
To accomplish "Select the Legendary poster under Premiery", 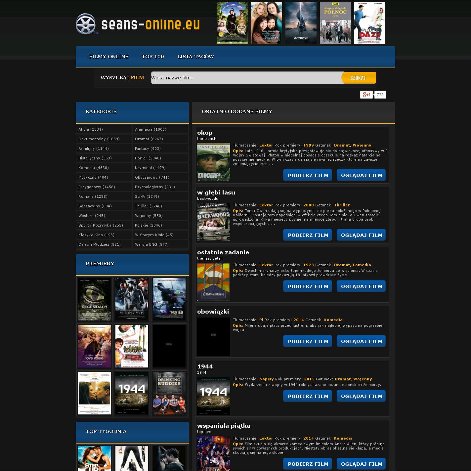I will (95, 299).
